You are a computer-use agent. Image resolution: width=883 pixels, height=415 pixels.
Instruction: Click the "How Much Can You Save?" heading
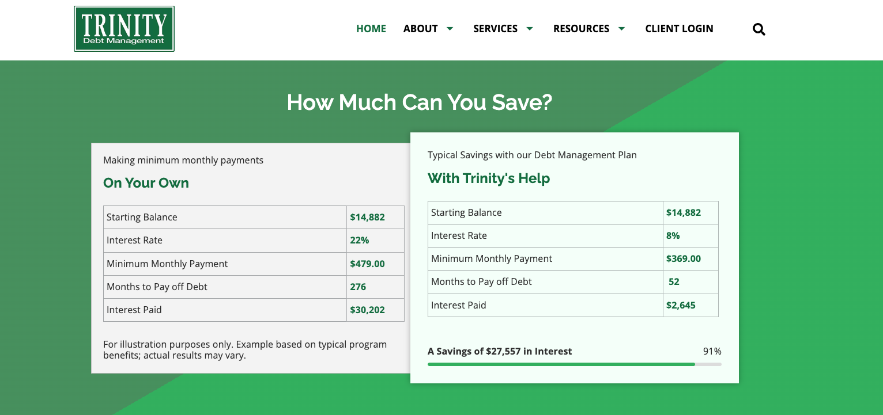click(420, 102)
